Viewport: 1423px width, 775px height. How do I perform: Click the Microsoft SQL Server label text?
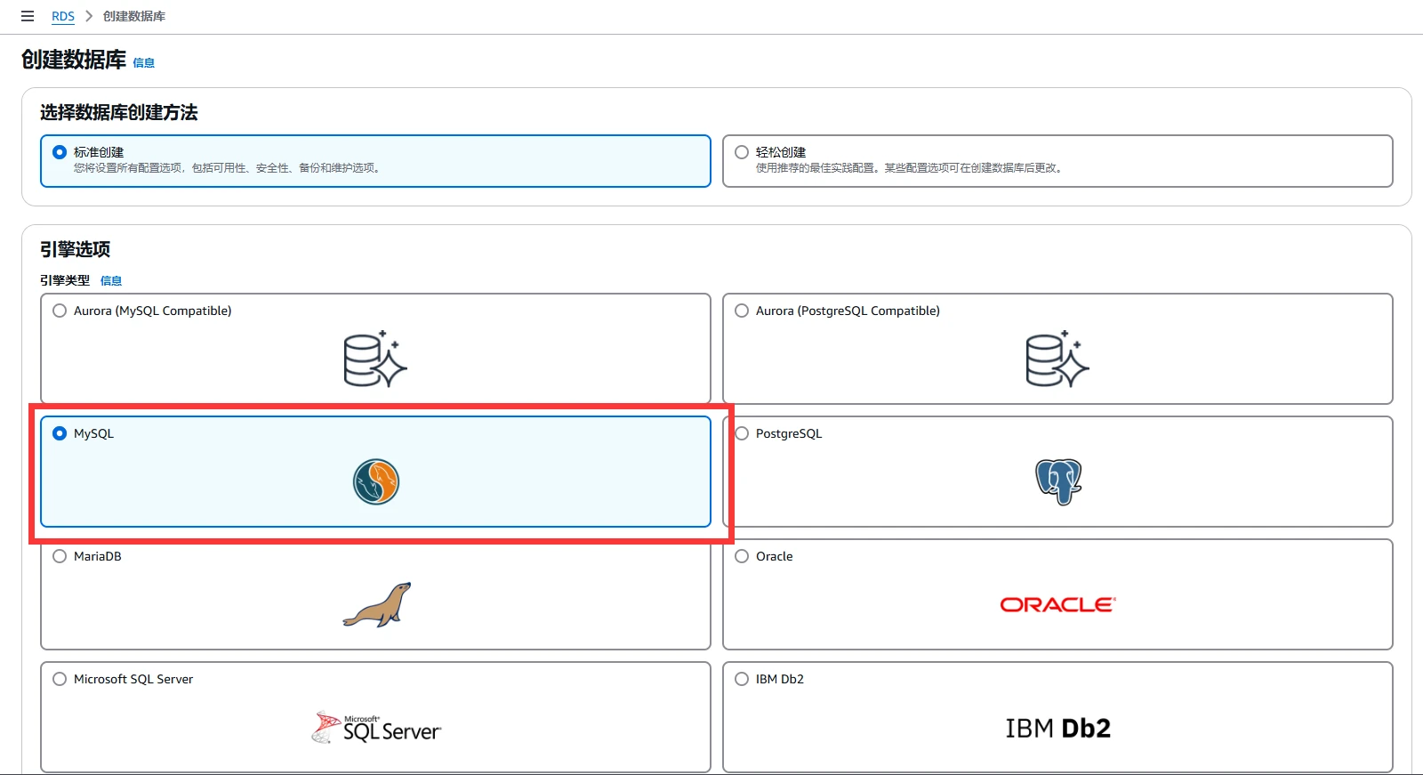[x=133, y=679]
